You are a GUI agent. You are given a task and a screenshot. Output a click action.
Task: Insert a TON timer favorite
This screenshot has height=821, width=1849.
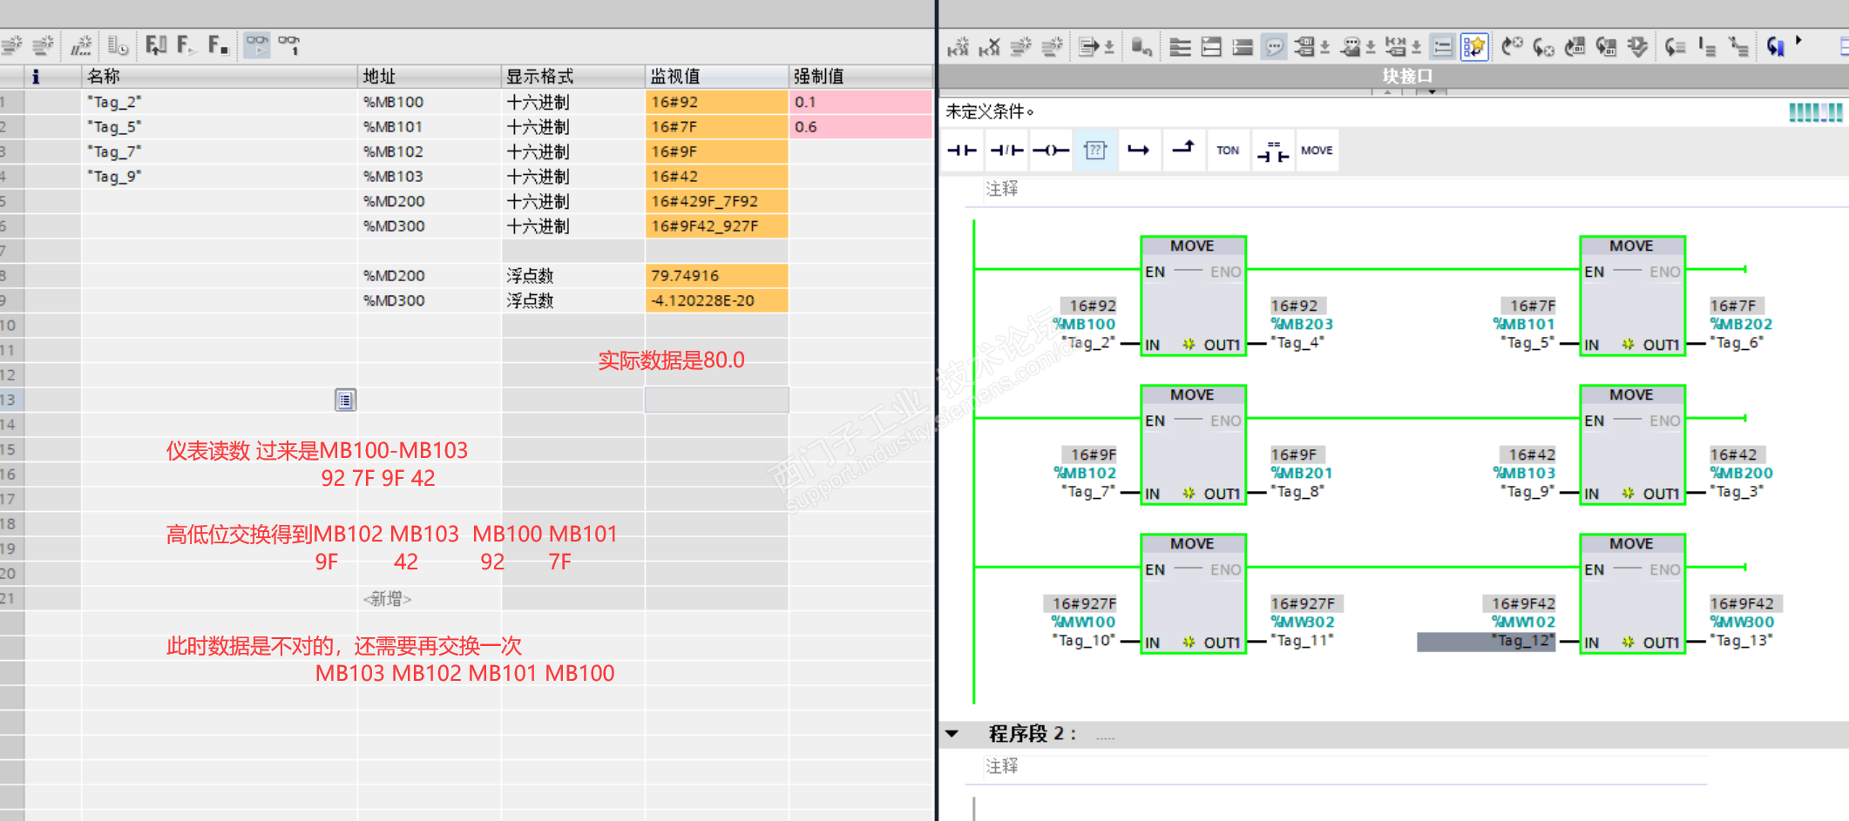1228,150
